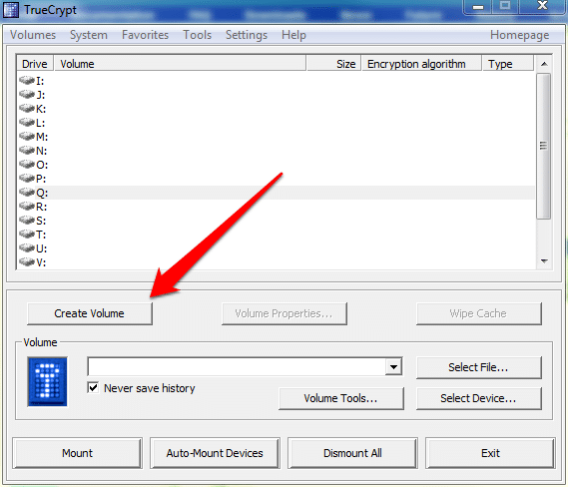Viewport: 568px width, 487px height.
Task: Close the TrueCrypt window
Action: 542,6
